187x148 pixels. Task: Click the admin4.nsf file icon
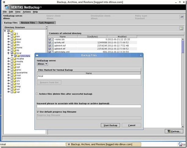(x=52, y=46)
